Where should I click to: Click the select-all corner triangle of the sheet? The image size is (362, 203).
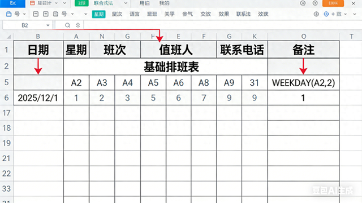click(9, 36)
